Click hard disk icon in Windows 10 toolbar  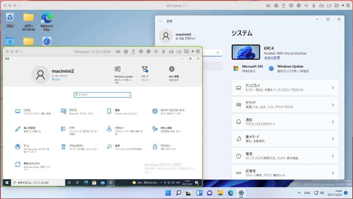[x=171, y=51]
